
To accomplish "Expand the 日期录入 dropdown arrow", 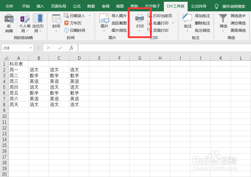I will click(90, 16).
